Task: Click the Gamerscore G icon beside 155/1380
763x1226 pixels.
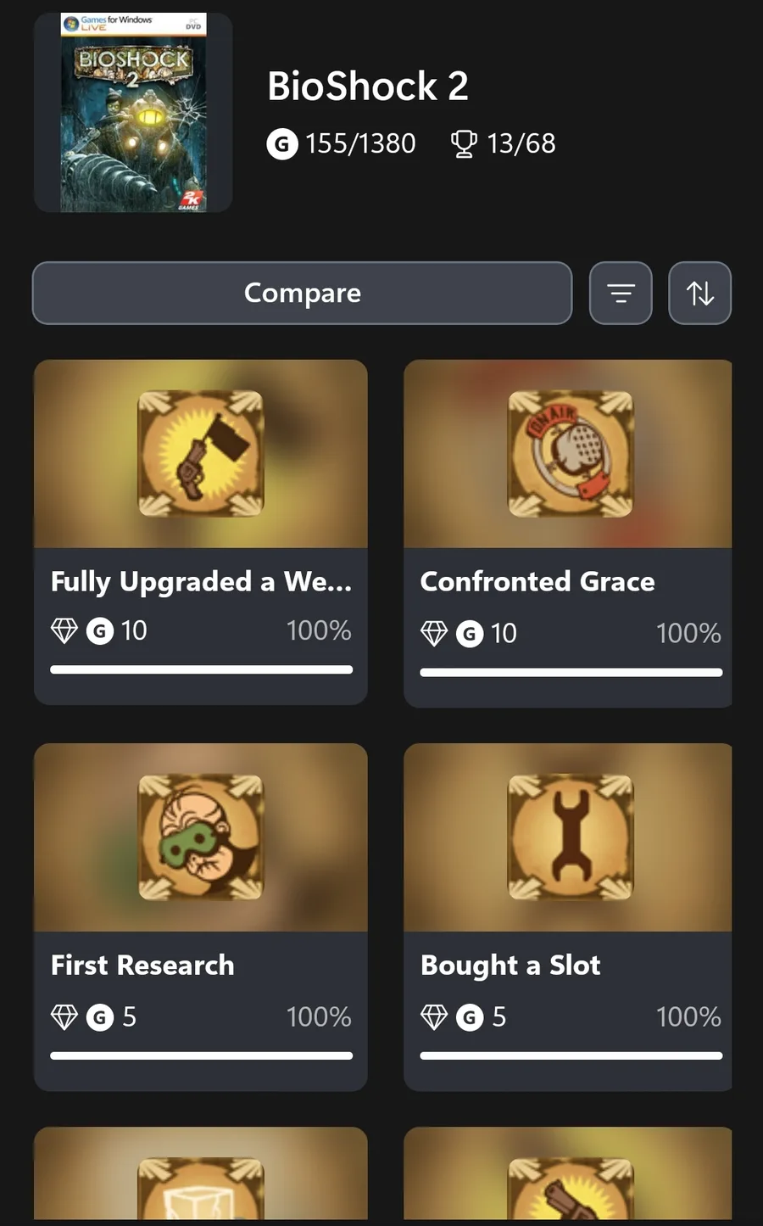Action: (282, 144)
